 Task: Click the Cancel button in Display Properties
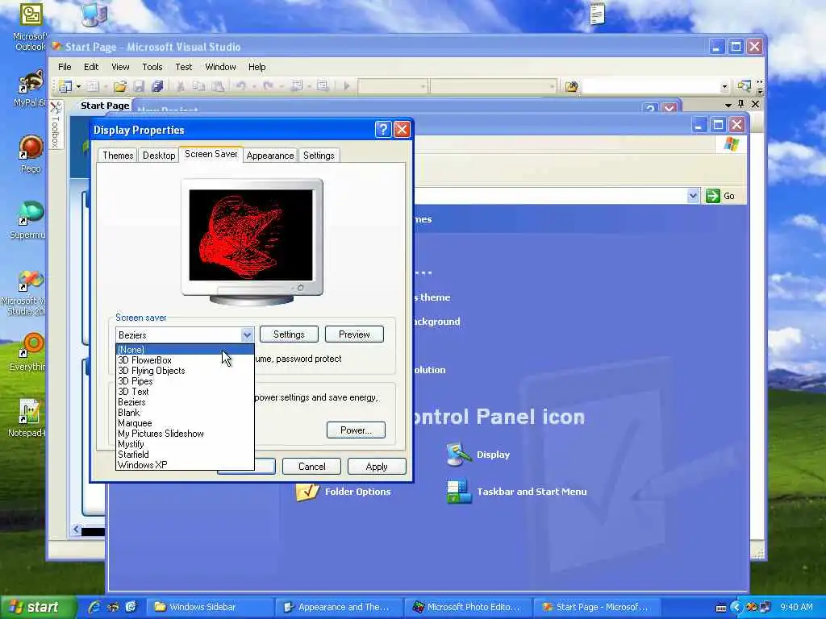311,467
